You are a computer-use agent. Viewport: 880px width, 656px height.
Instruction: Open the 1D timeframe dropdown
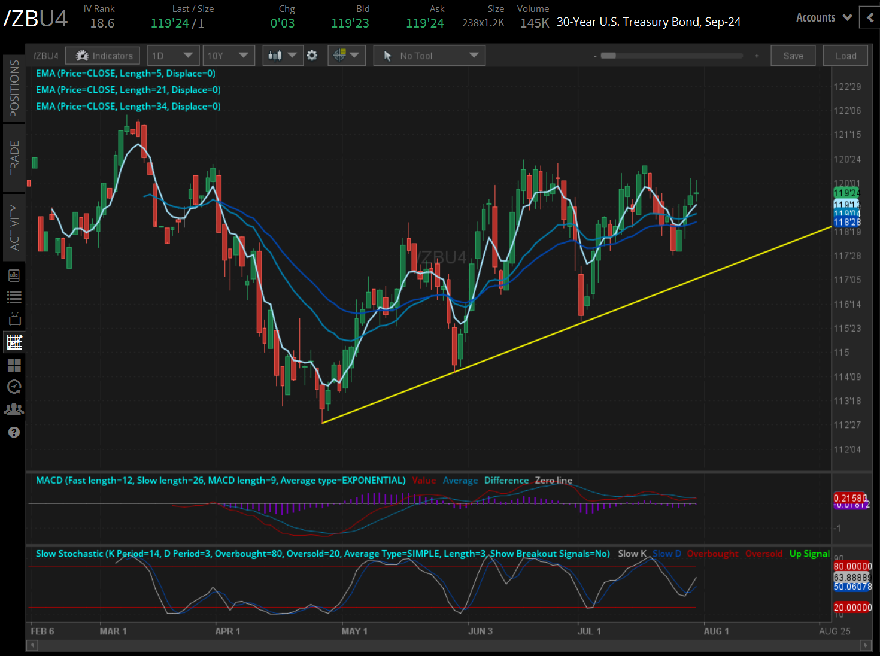pos(173,55)
